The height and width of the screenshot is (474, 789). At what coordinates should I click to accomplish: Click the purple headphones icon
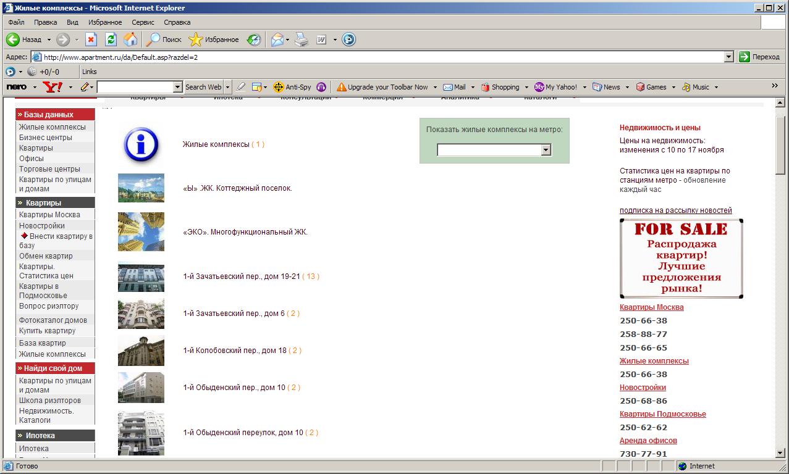click(321, 87)
